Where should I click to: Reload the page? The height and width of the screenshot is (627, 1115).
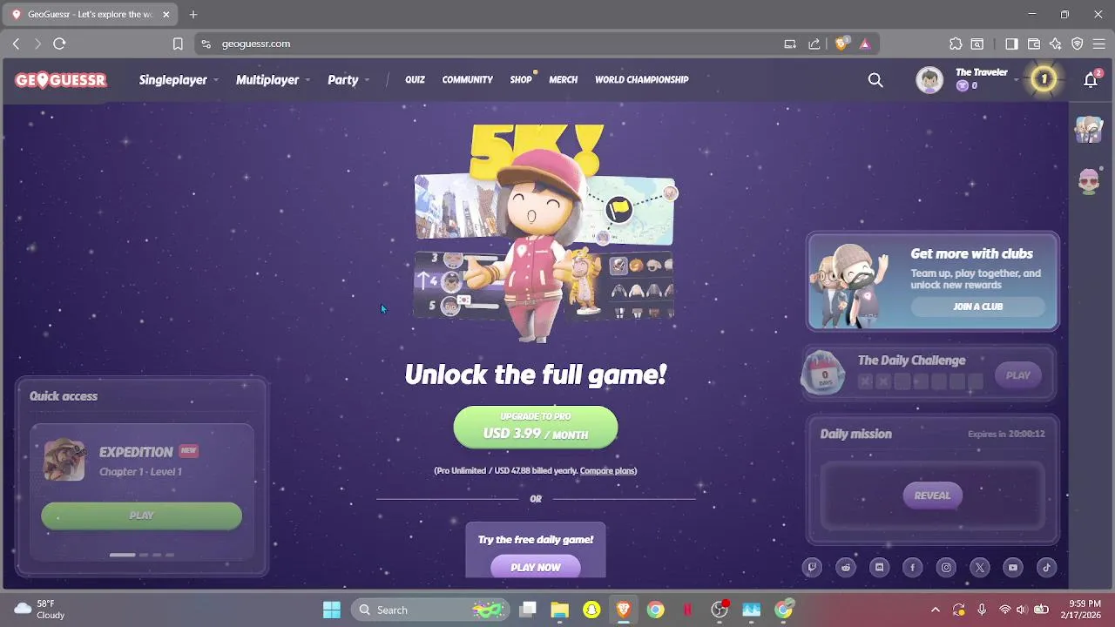(59, 44)
